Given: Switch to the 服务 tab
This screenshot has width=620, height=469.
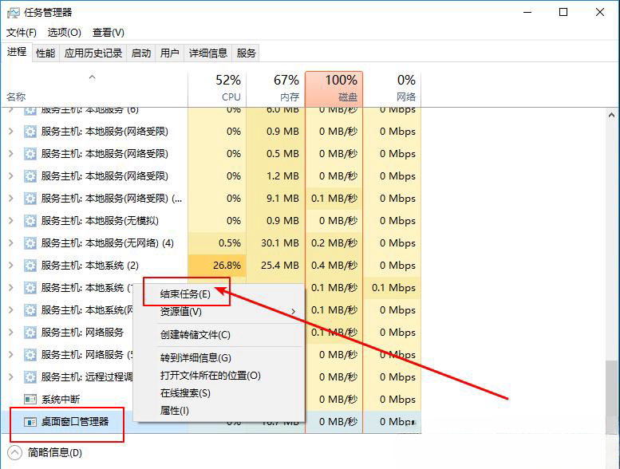Looking at the screenshot, I should pos(246,53).
